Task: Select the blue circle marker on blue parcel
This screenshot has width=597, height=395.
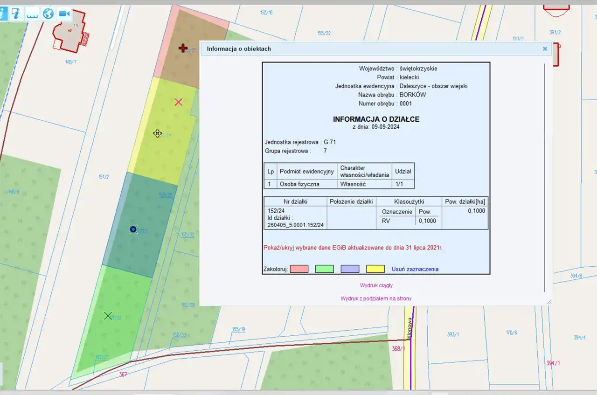Action: pos(133,229)
